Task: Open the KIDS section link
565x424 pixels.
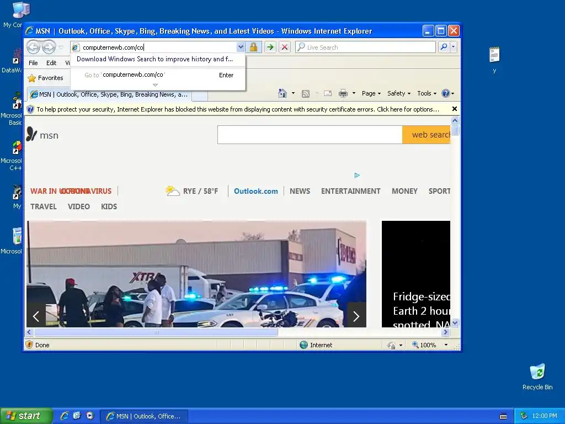Action: click(x=109, y=206)
